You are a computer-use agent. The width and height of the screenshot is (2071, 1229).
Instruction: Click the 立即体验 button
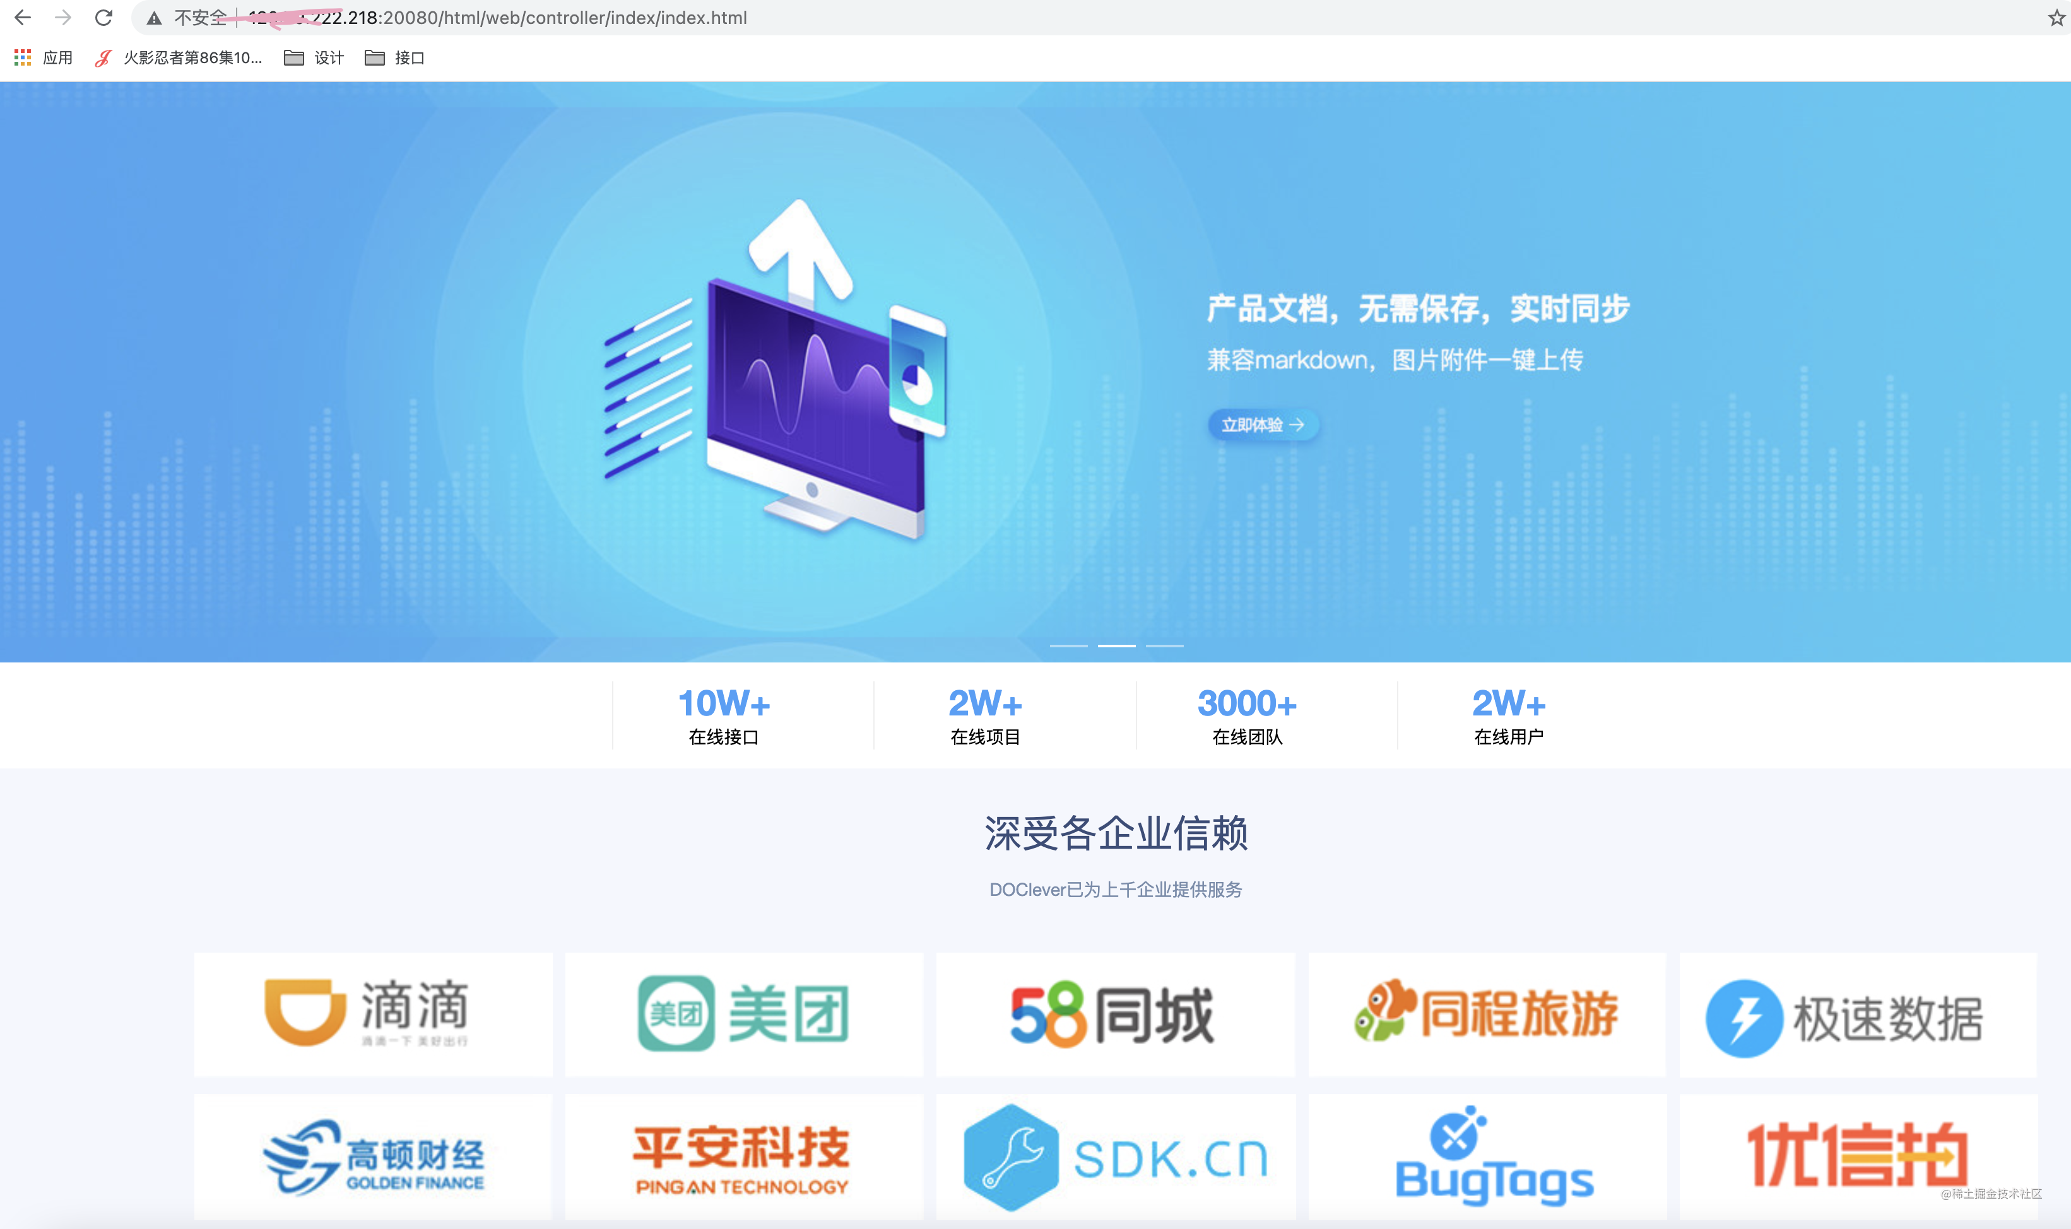click(x=1263, y=425)
